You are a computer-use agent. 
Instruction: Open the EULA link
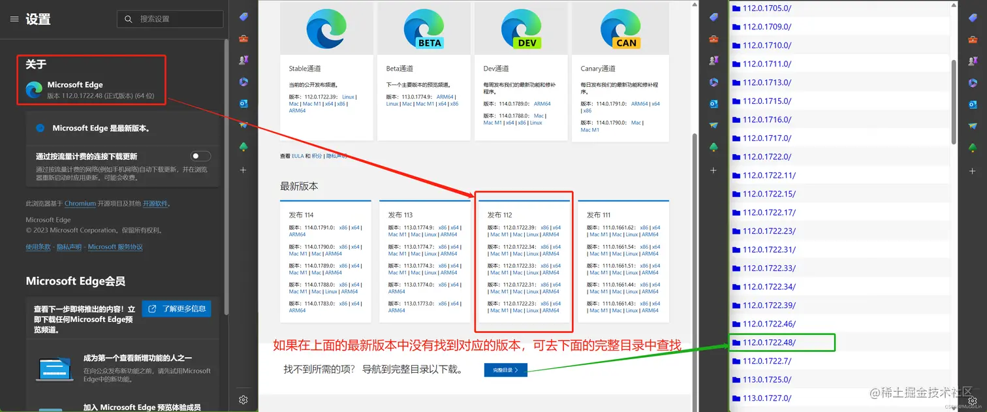coord(298,156)
